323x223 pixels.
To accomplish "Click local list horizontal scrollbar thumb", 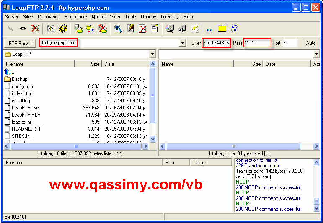I will 76,146.
